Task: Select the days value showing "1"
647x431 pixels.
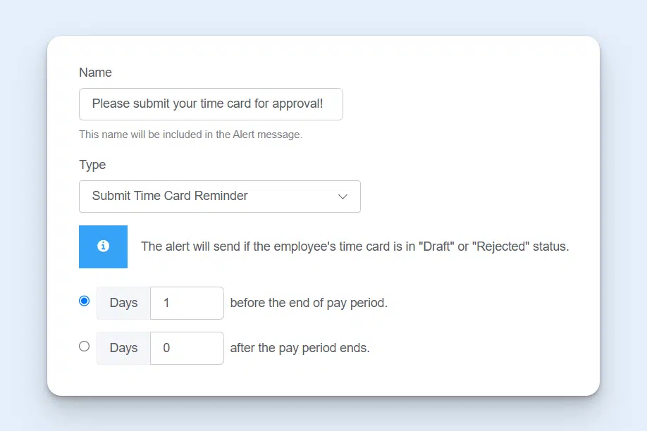Action: coord(186,303)
